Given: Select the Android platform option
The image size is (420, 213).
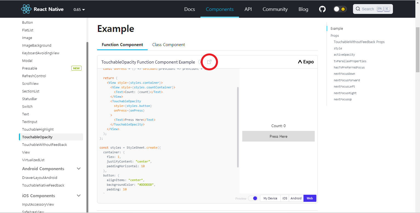Looking at the screenshot, I should click(x=296, y=198).
